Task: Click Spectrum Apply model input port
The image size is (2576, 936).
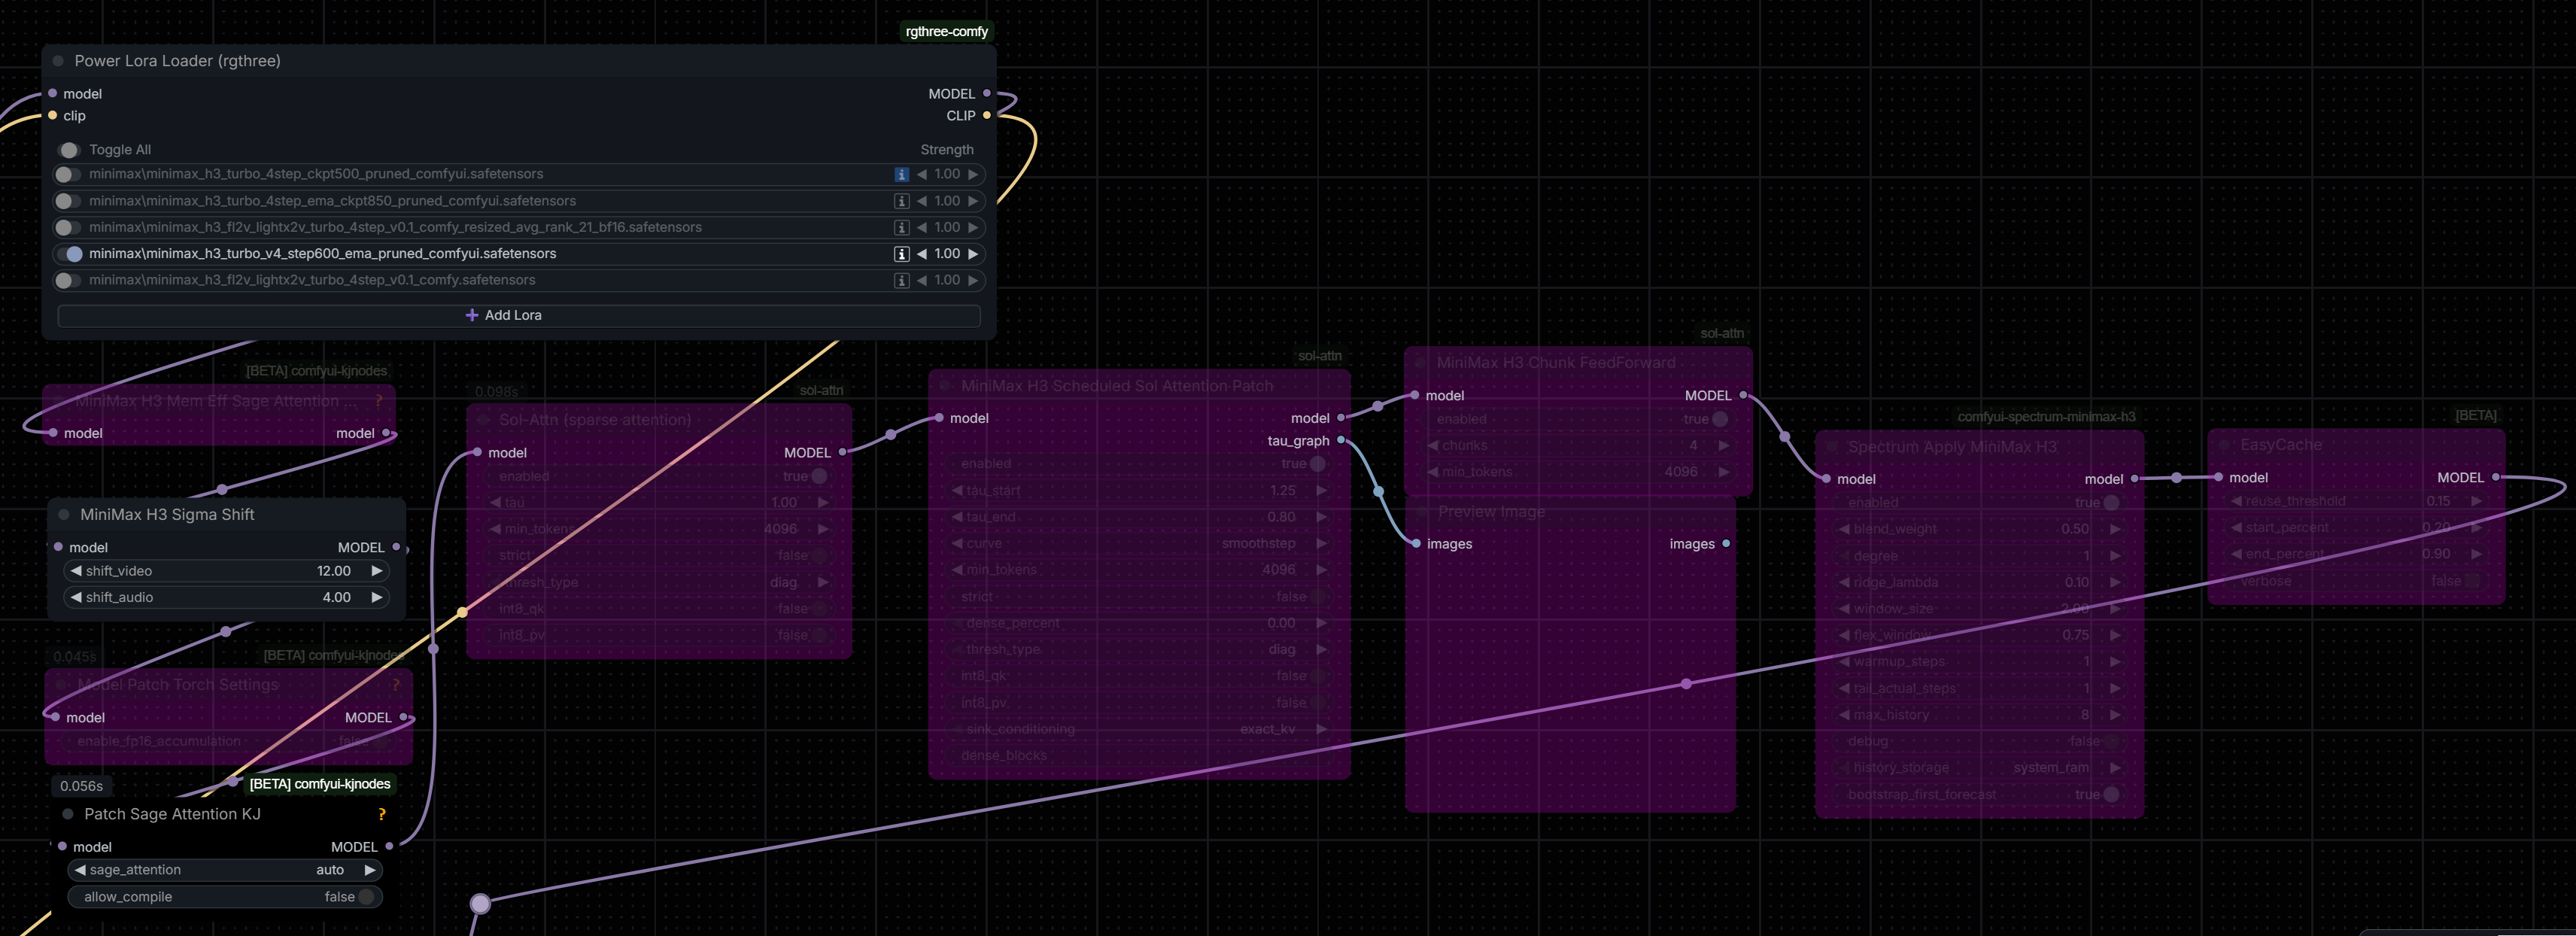Action: [1826, 479]
